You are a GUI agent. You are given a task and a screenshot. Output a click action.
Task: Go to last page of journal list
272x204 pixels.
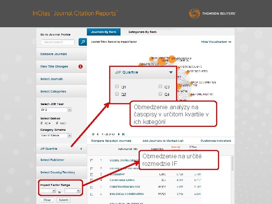tap(123, 134)
